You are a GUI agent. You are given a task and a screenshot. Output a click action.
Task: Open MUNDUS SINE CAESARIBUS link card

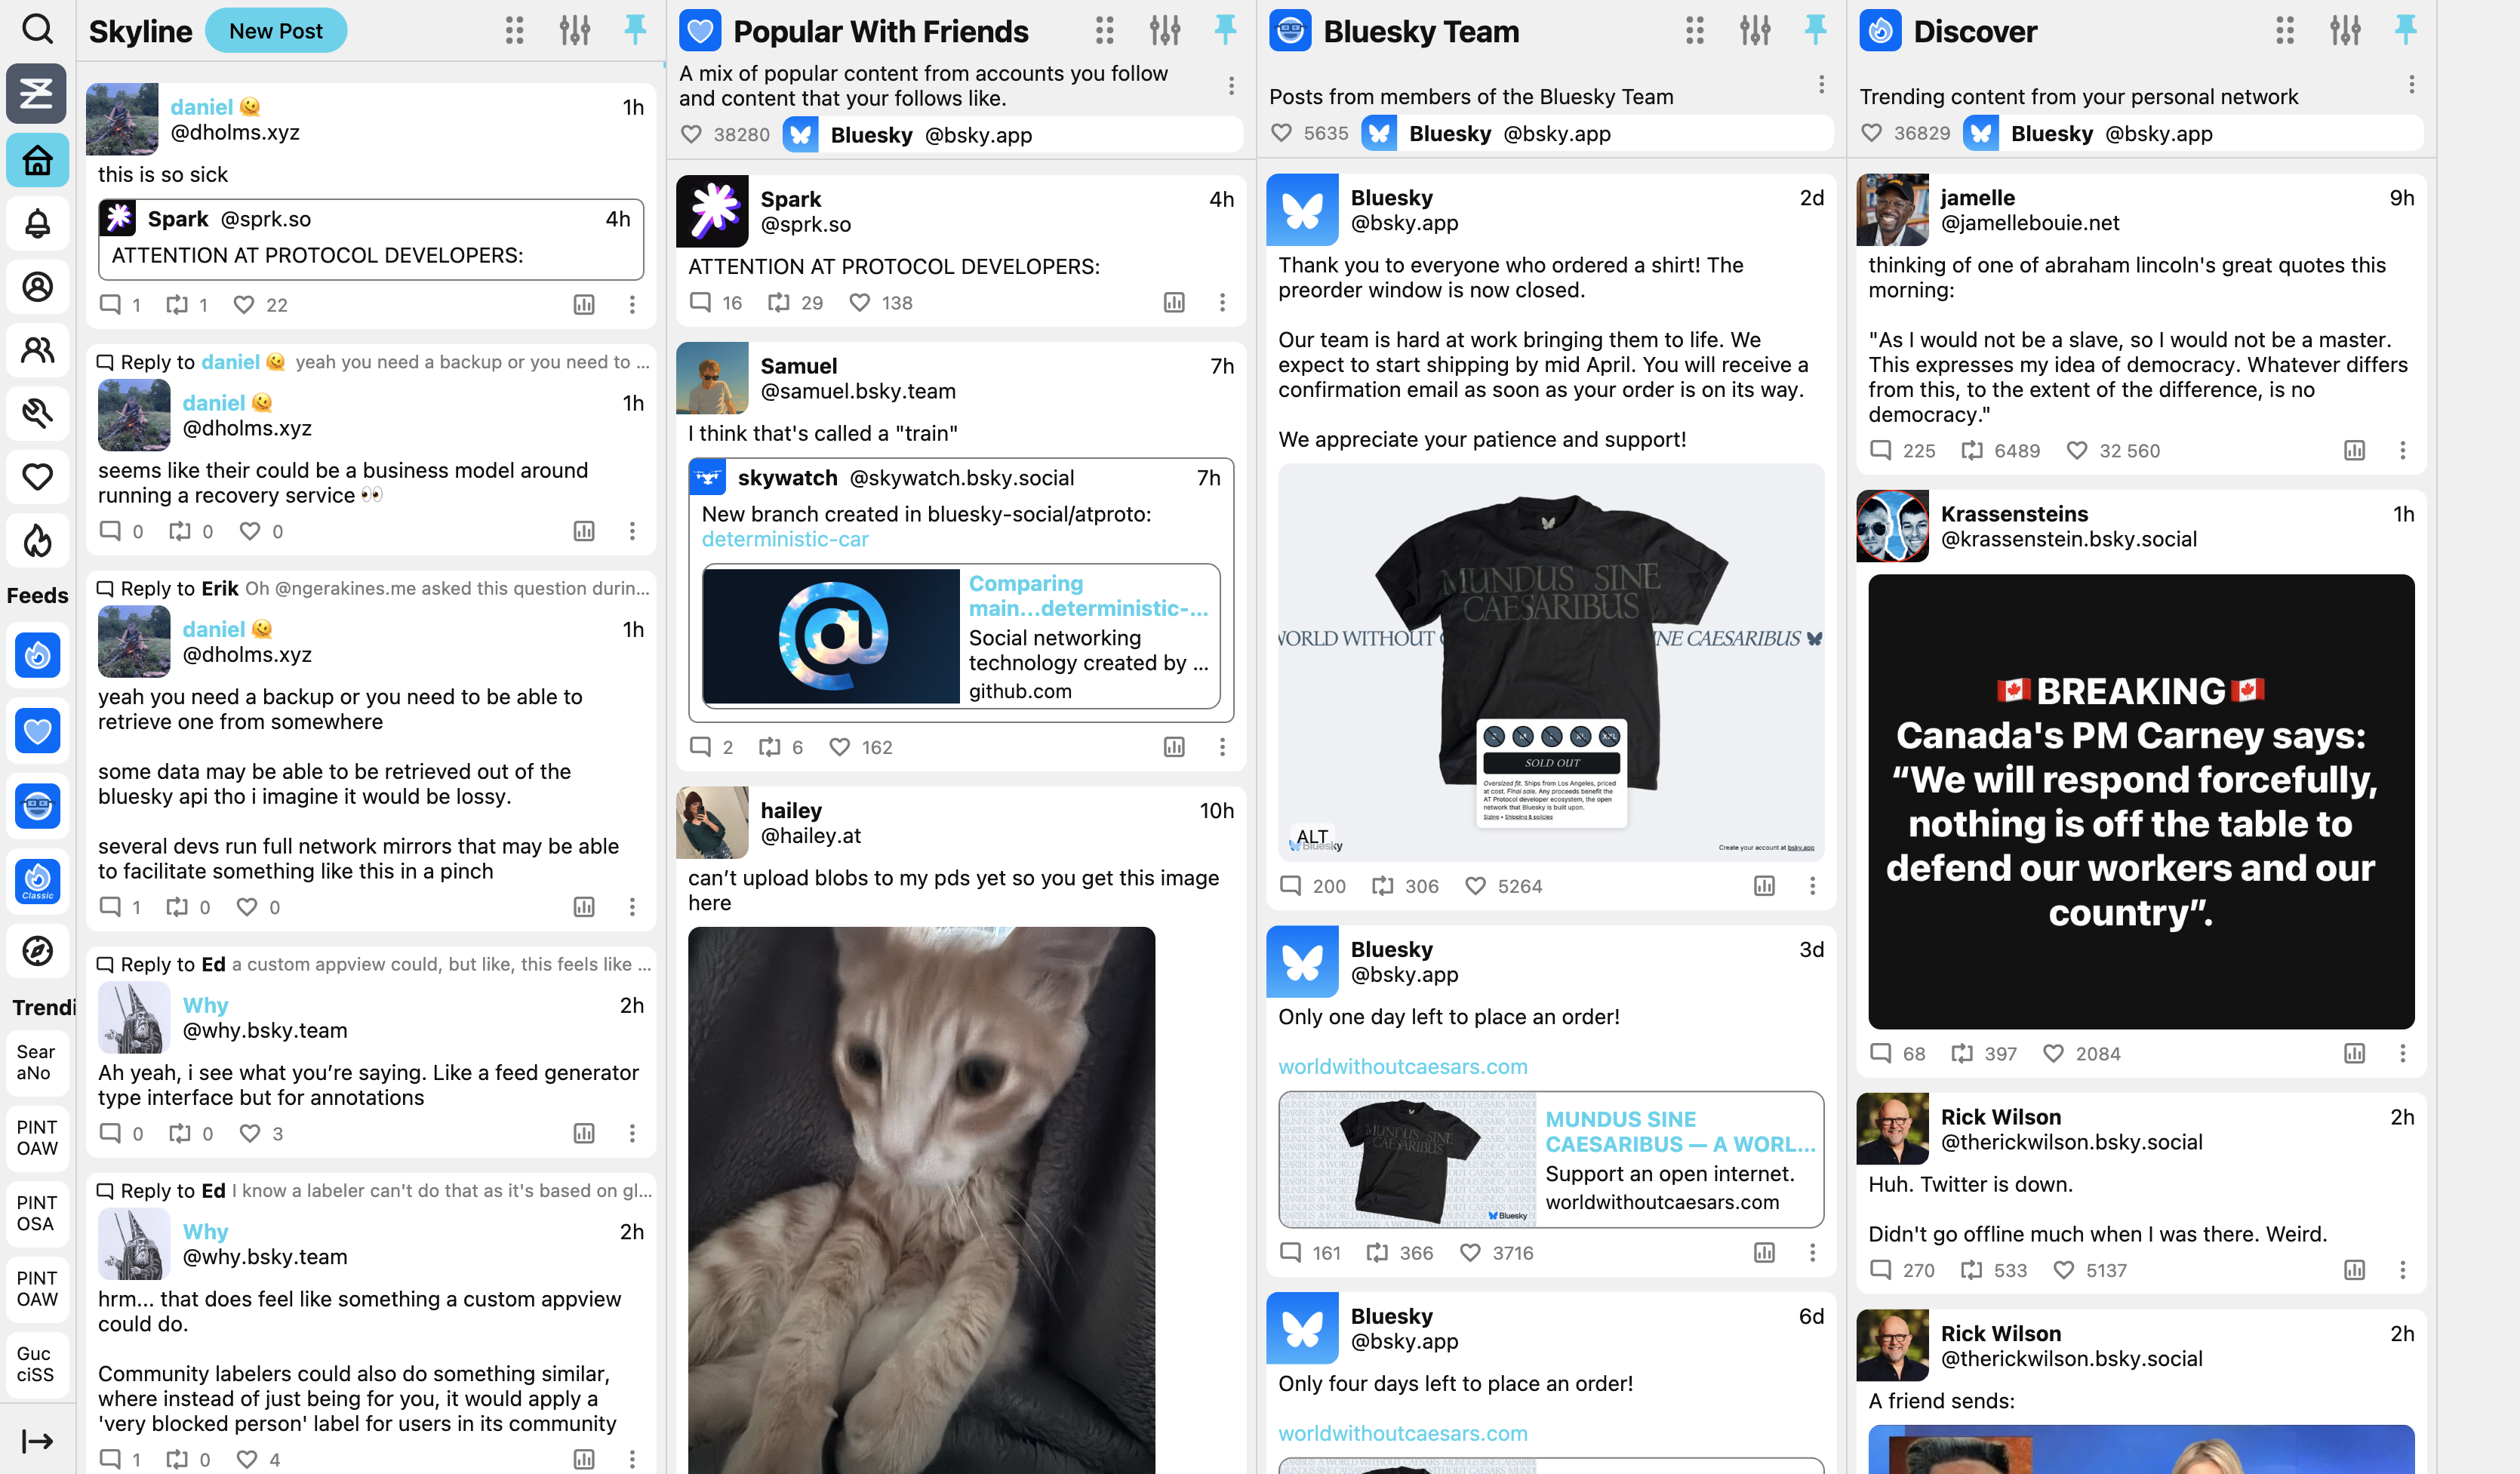[x=1551, y=1159]
